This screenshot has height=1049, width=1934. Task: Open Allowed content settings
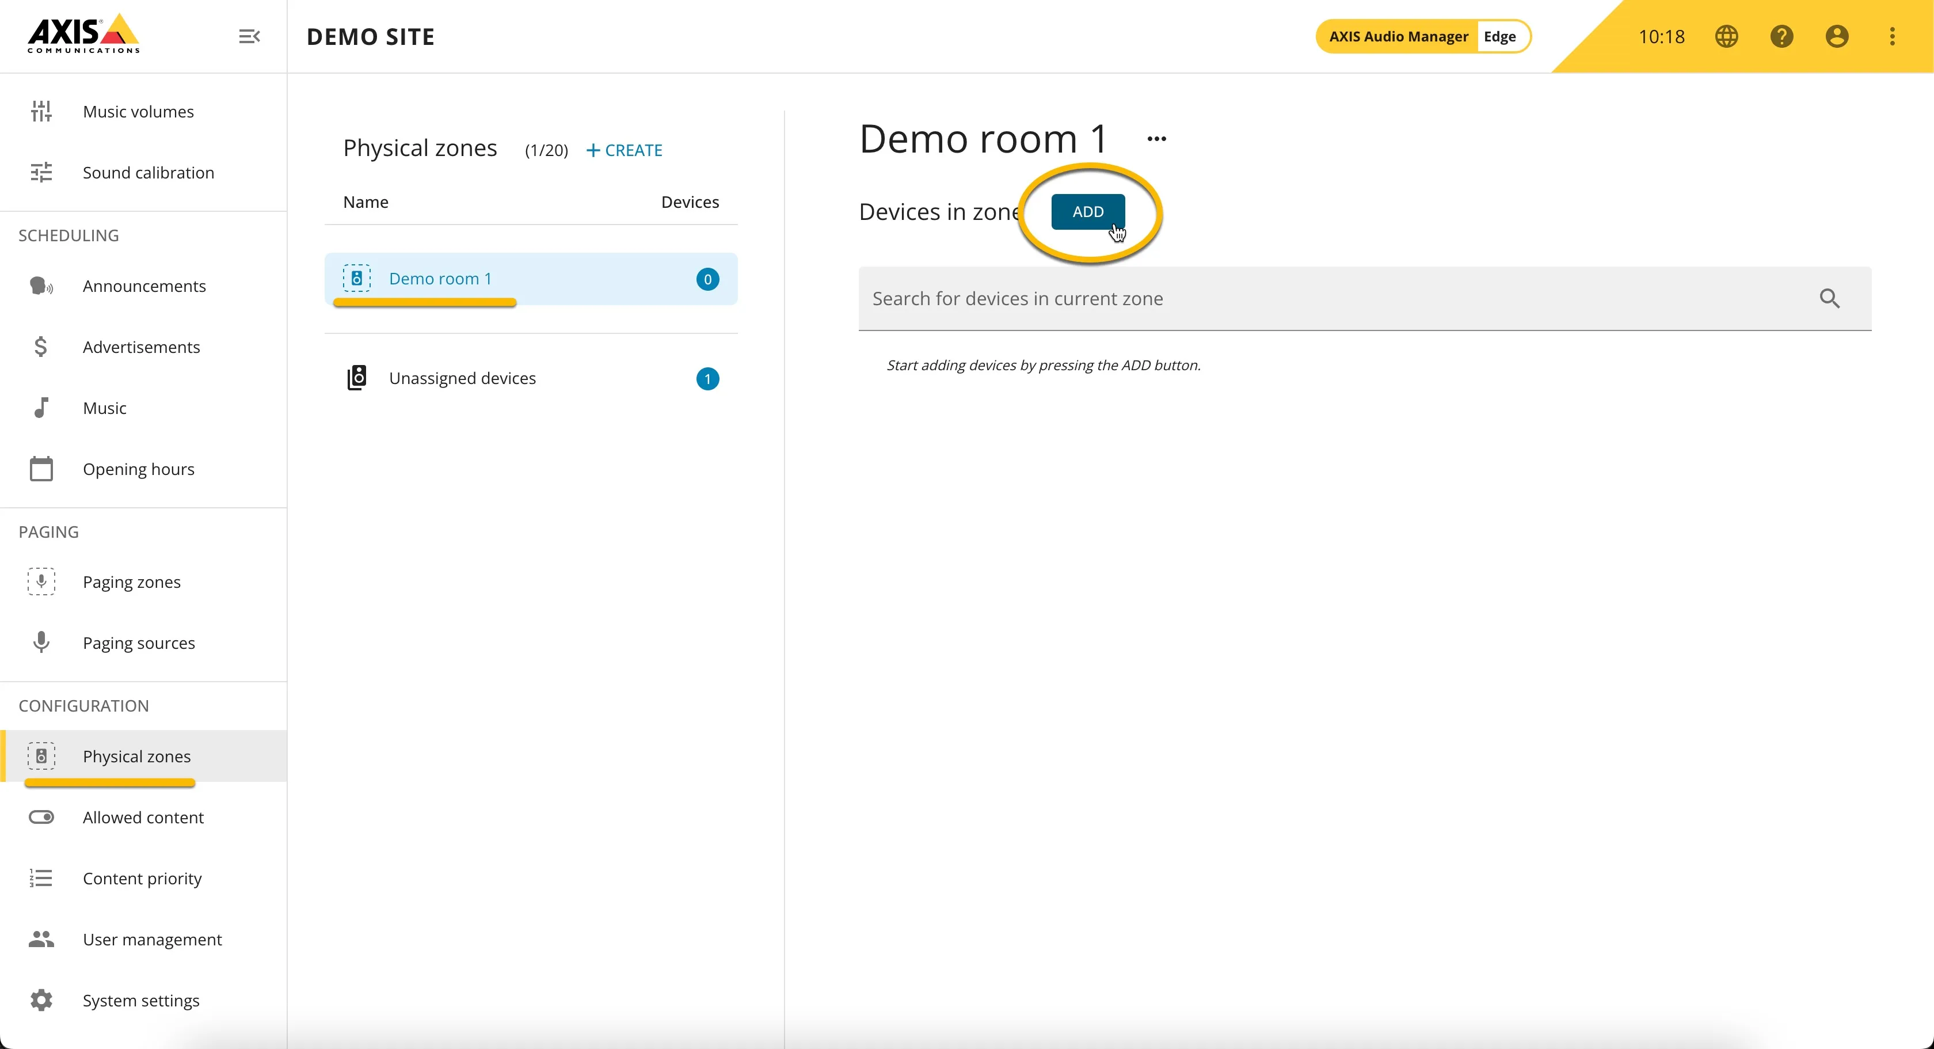point(143,817)
